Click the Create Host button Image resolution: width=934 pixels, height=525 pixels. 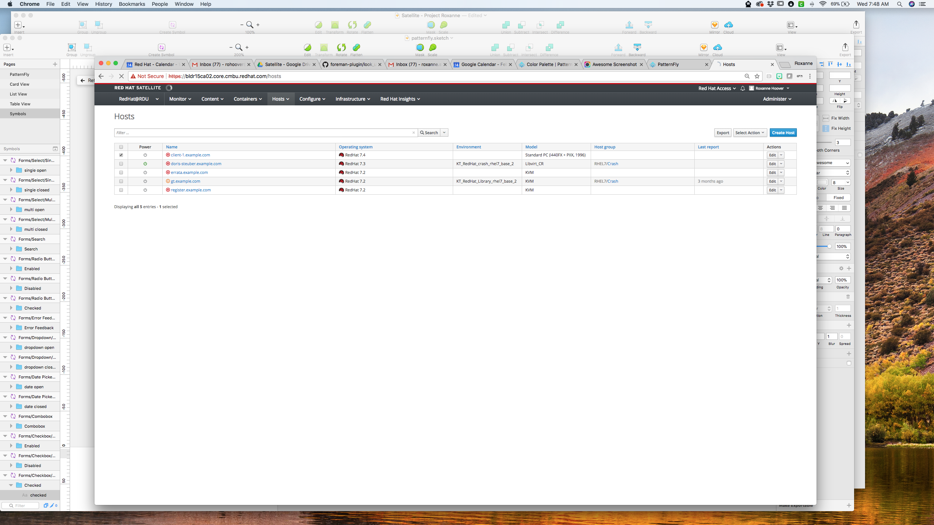click(x=783, y=133)
